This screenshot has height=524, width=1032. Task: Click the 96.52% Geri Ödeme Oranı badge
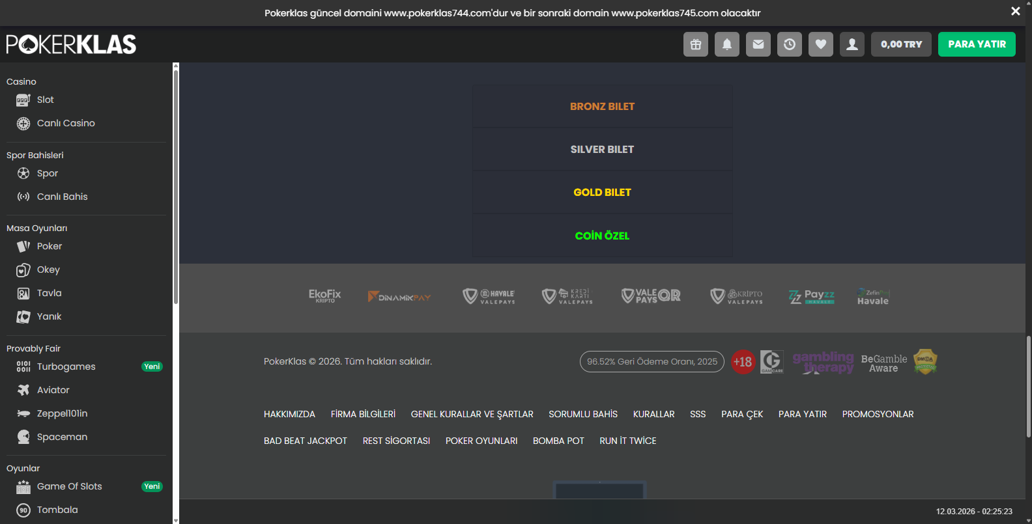click(652, 361)
